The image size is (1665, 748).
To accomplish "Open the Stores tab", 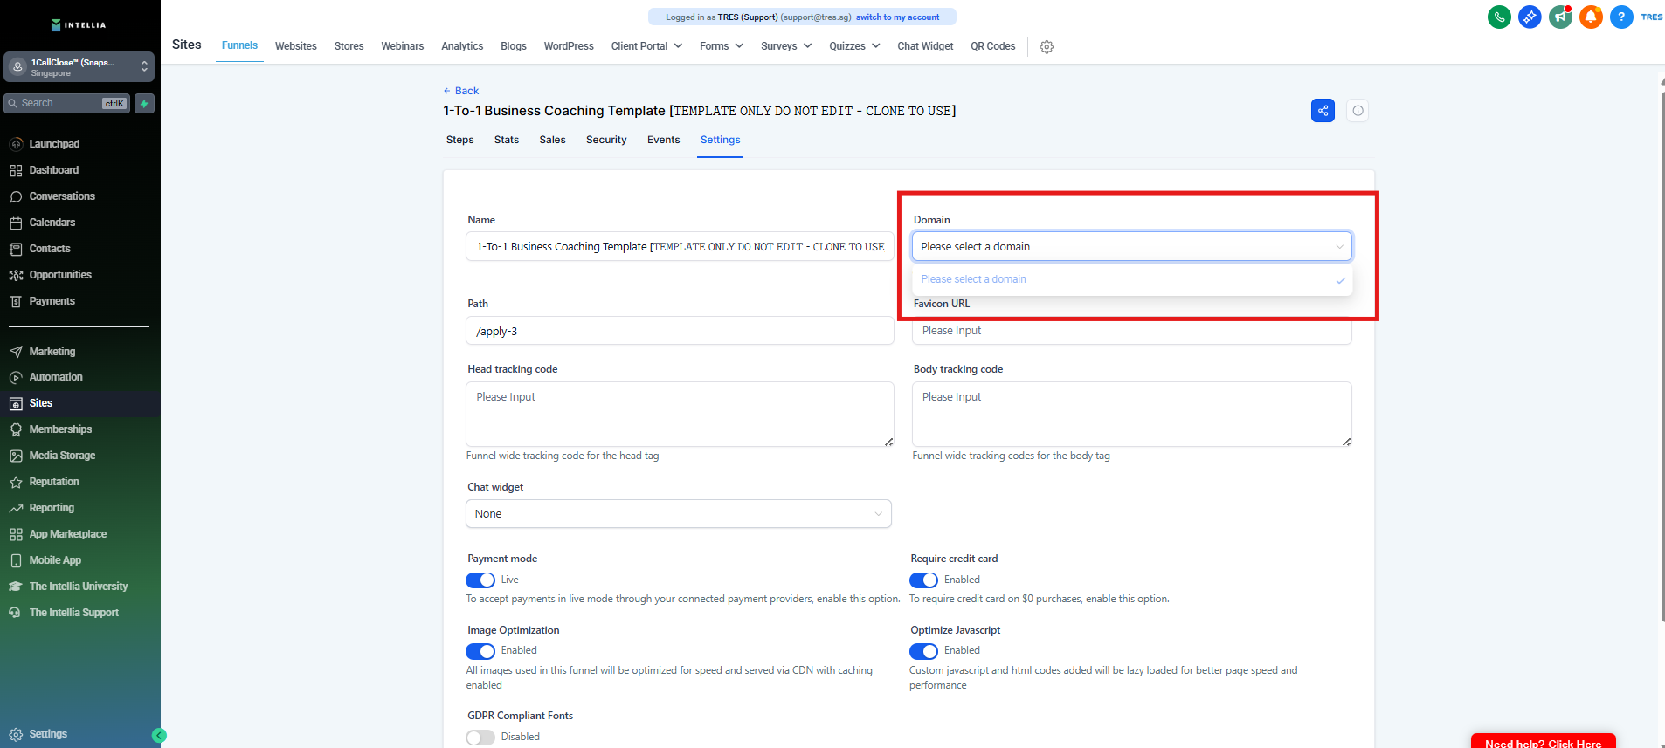I will pyautogui.click(x=349, y=46).
